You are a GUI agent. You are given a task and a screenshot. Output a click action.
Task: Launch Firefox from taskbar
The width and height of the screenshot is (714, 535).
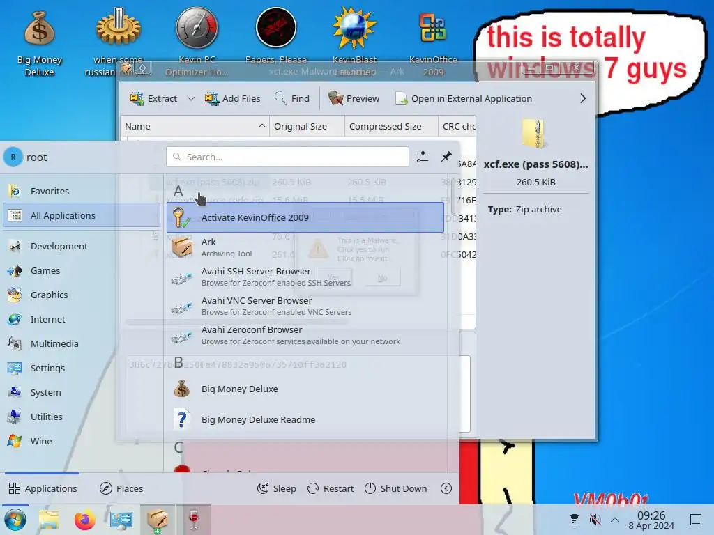[84, 520]
